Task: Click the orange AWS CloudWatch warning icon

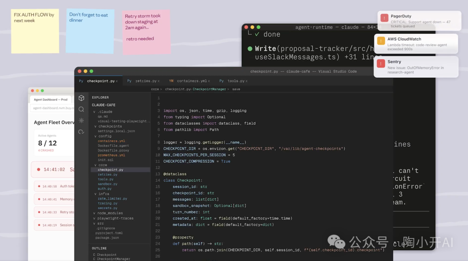Action: 381,41
